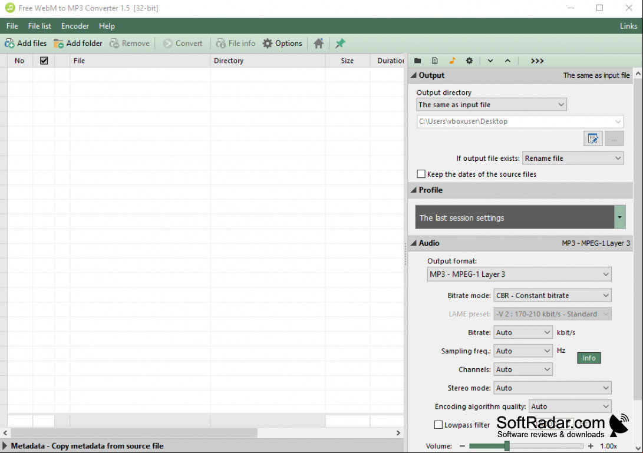Image resolution: width=643 pixels, height=453 pixels.
Task: Click the horizontal scrollbar under the file list
Action: (134, 433)
